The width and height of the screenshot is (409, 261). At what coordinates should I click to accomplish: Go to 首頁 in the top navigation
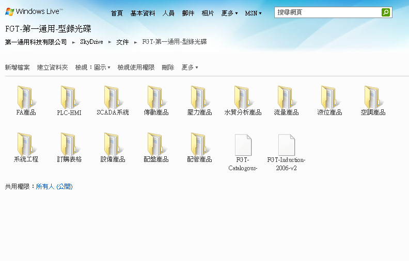[x=117, y=13]
